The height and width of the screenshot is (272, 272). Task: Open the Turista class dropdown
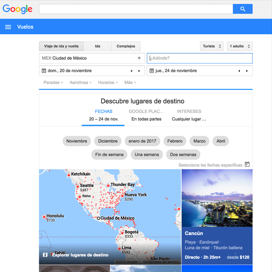point(212,46)
